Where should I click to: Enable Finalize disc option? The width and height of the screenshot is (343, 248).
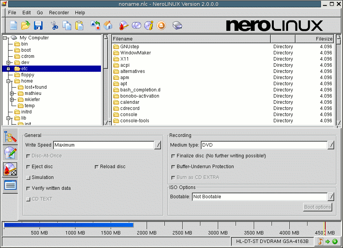[173, 156]
